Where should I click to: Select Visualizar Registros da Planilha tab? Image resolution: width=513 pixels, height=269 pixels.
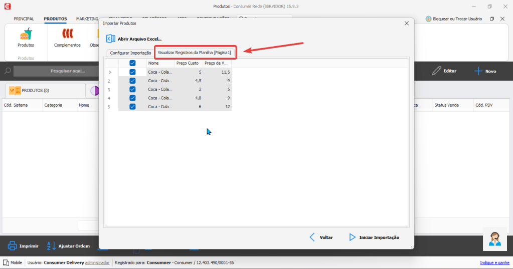(194, 53)
